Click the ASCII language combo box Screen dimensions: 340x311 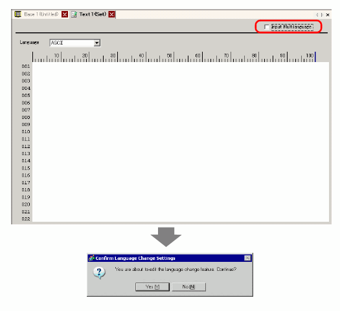click(x=75, y=43)
